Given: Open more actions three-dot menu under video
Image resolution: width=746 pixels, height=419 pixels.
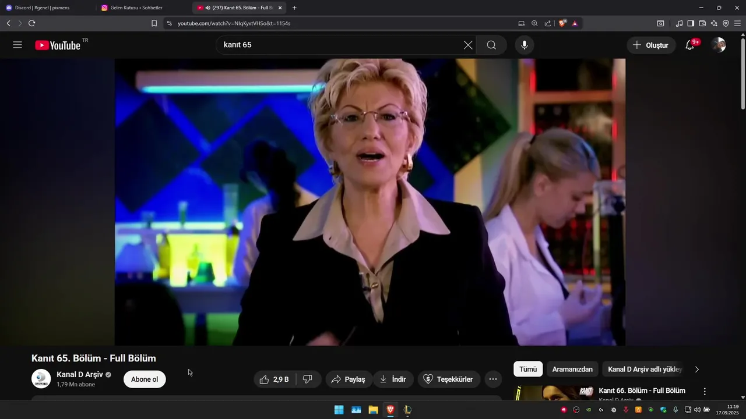Looking at the screenshot, I should tap(493, 379).
